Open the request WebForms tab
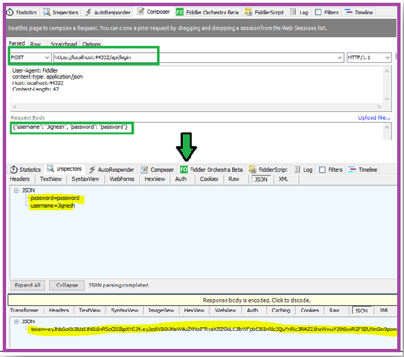Viewport: 404px width, 357px height. coord(122,179)
